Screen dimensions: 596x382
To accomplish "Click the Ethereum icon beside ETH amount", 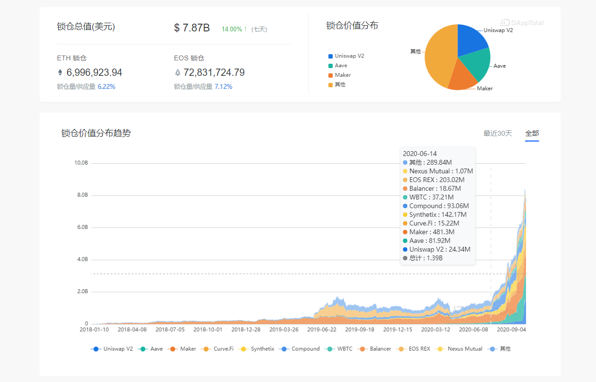I will point(60,73).
